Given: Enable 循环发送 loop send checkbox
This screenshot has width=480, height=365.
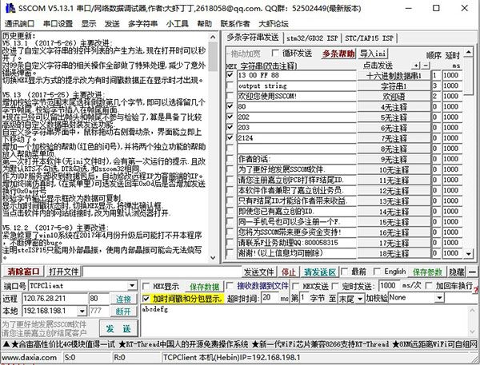Looking at the screenshot, I should point(275,54).
